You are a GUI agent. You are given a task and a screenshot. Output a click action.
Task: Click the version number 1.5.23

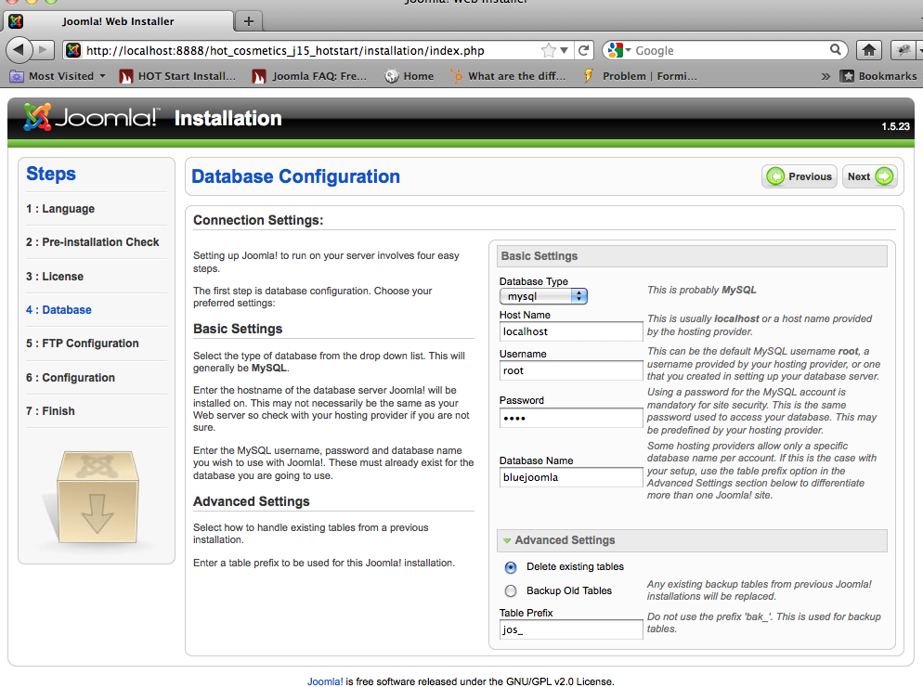tap(895, 126)
